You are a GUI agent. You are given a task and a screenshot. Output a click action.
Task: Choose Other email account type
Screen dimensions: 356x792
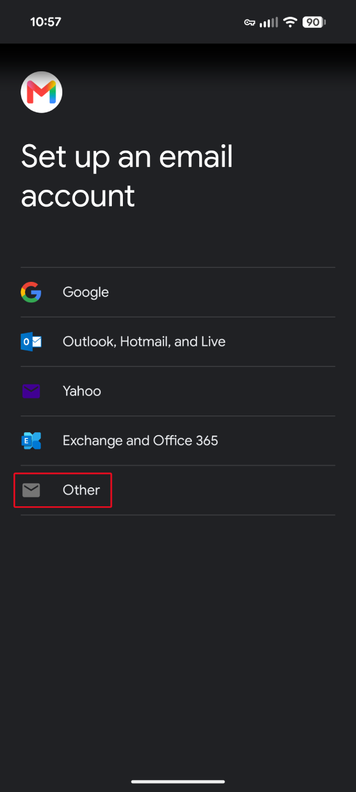pyautogui.click(x=178, y=490)
